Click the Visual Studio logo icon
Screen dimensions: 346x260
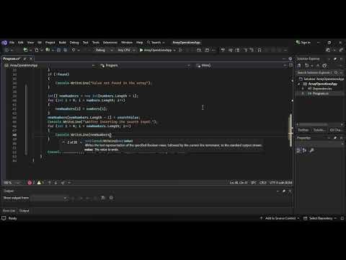(x=4, y=43)
